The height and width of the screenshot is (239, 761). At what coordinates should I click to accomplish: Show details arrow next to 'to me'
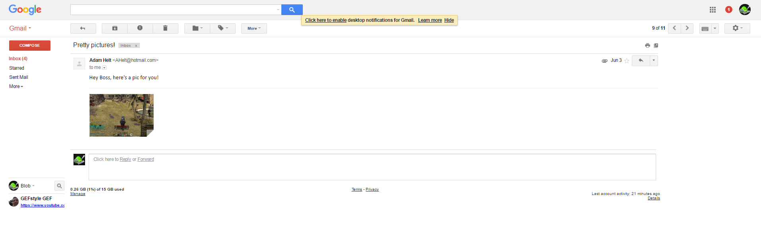[x=105, y=68]
